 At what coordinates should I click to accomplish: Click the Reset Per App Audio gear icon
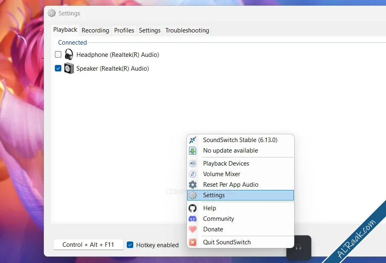[x=193, y=185]
